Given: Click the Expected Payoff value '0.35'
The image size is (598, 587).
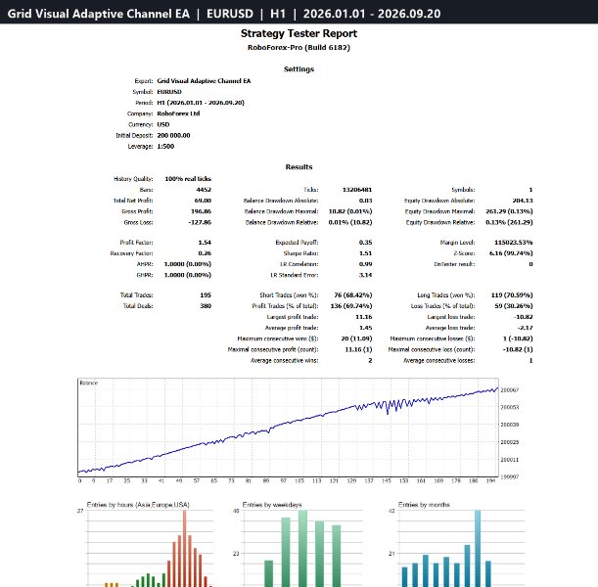Looking at the screenshot, I should (365, 243).
